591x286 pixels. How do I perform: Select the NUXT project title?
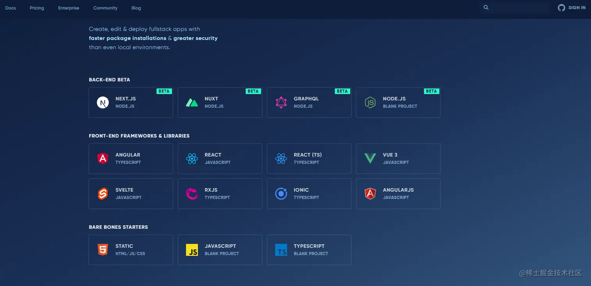[211, 99]
